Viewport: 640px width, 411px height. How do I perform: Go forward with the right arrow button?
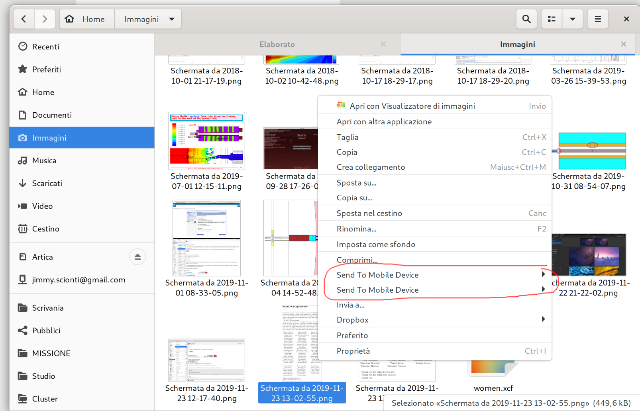pos(45,19)
